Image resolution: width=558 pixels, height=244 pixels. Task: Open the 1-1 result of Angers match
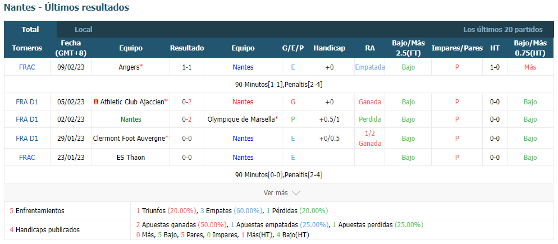(x=187, y=67)
